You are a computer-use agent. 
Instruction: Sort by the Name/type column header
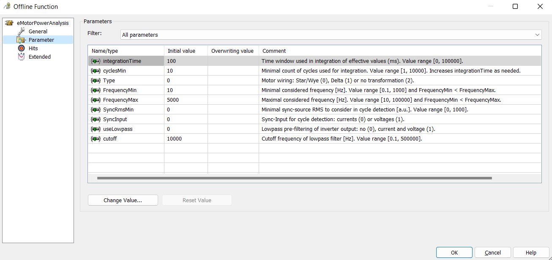[x=126, y=51]
